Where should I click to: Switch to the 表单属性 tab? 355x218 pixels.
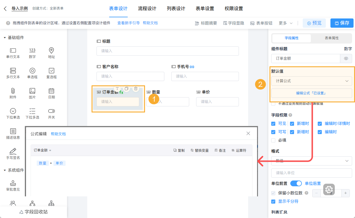(332, 38)
